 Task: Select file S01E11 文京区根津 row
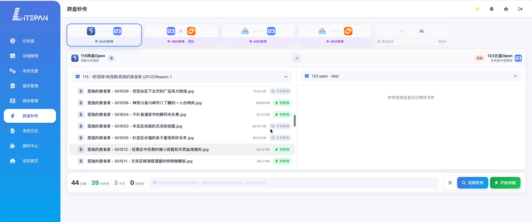[x=182, y=161]
